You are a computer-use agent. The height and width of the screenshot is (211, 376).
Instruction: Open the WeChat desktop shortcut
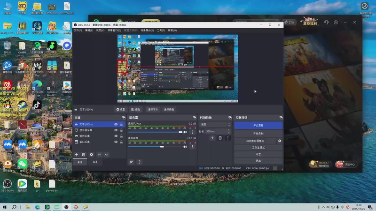tap(22, 166)
